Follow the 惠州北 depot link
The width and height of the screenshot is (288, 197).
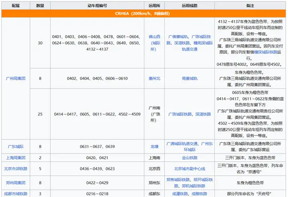coord(154,78)
